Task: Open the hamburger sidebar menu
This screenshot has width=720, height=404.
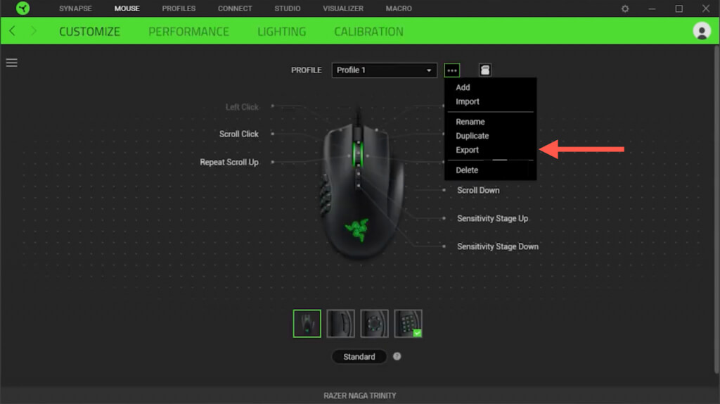Action: tap(11, 63)
